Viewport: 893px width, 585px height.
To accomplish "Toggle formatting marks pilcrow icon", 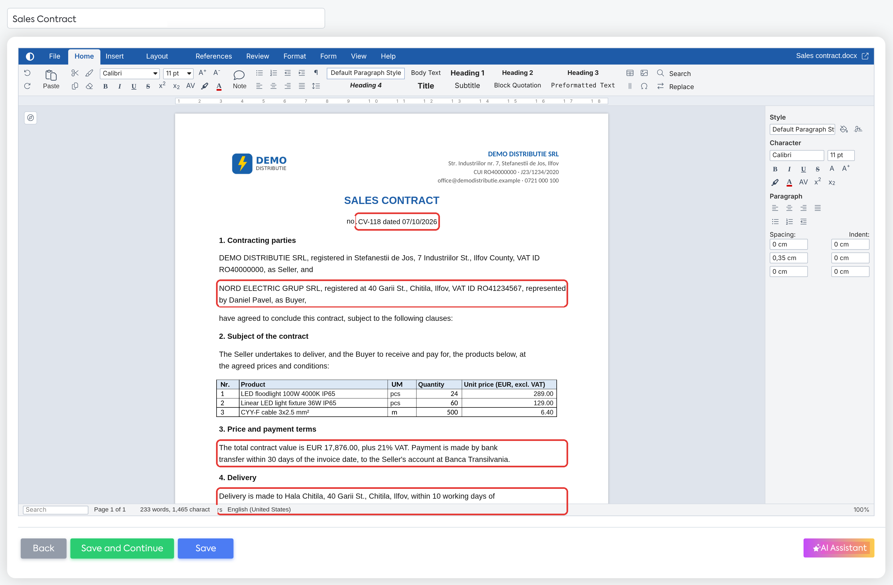I will point(316,73).
